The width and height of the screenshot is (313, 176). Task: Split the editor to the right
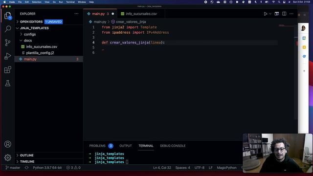pos(284,14)
